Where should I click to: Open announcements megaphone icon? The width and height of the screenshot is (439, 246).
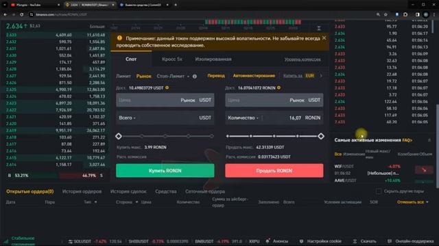[268, 241]
